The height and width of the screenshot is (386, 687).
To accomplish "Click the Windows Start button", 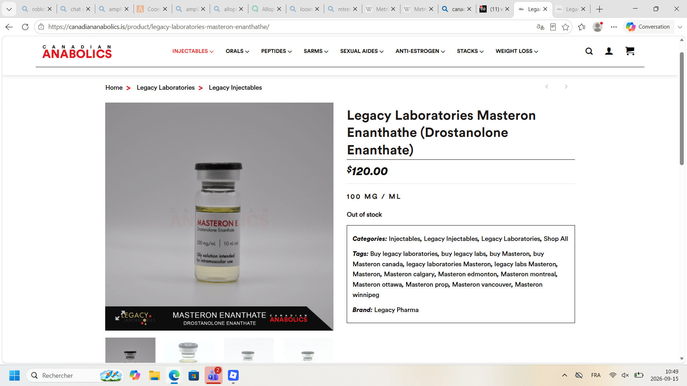I will (x=14, y=375).
